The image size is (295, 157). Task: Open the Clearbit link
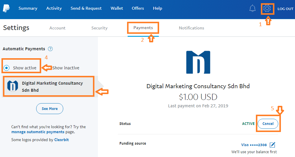tap(61, 140)
